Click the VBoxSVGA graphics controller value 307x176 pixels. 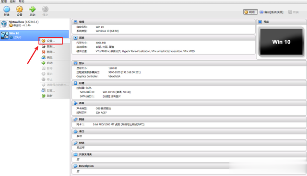114,77
